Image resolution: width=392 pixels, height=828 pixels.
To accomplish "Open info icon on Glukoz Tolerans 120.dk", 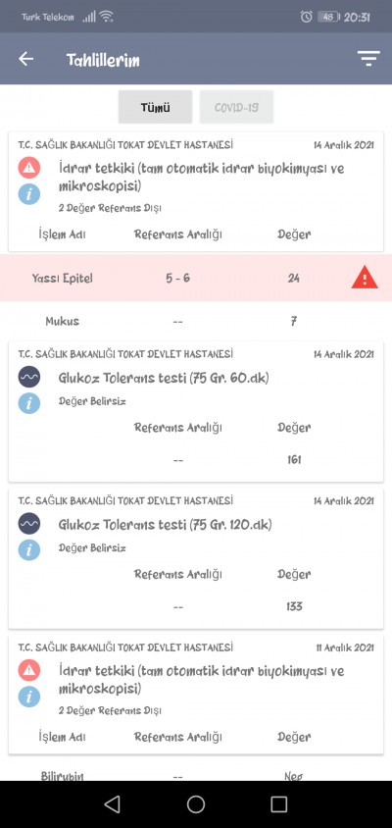I will coord(29,549).
